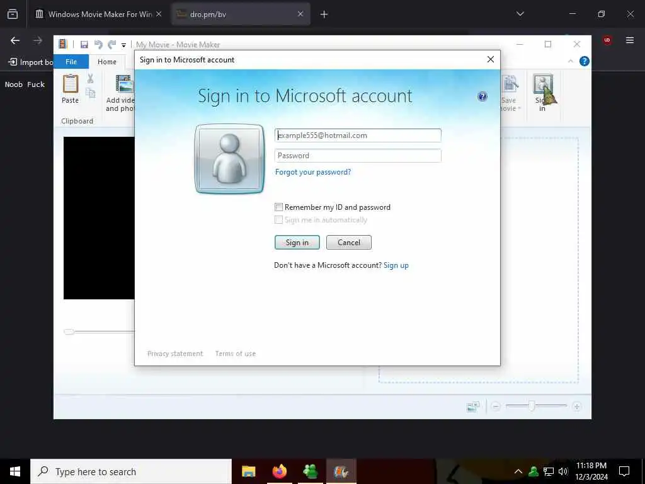Open Firefox from the taskbar
The width and height of the screenshot is (645, 484).
(x=279, y=471)
